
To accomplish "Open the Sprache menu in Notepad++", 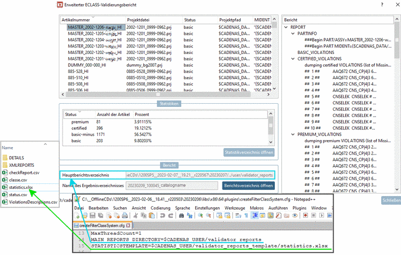I will (x=182, y=207).
